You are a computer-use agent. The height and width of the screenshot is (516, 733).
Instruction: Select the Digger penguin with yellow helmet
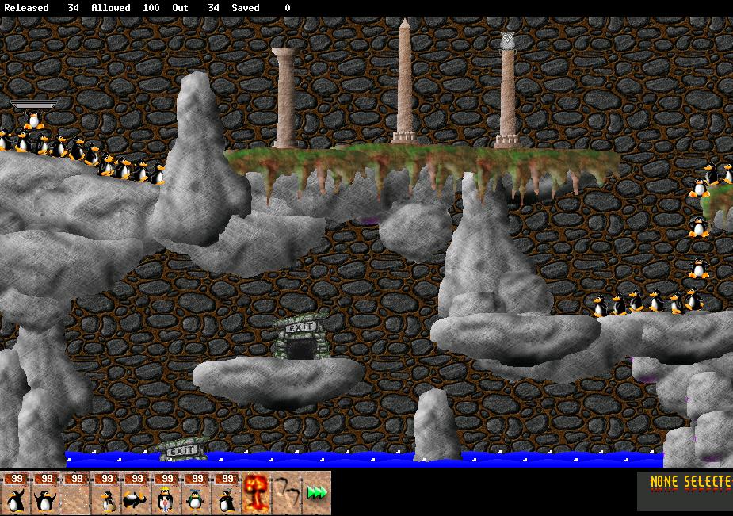point(166,494)
